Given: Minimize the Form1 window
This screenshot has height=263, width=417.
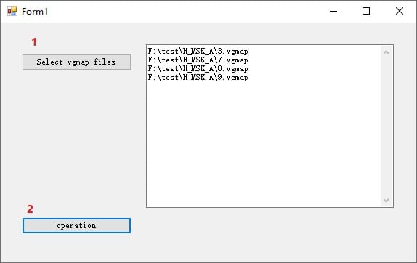Looking at the screenshot, I should point(333,11).
